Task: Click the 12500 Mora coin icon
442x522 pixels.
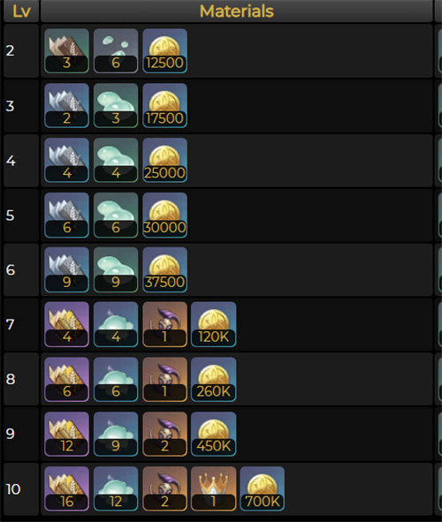Action: coord(164,50)
